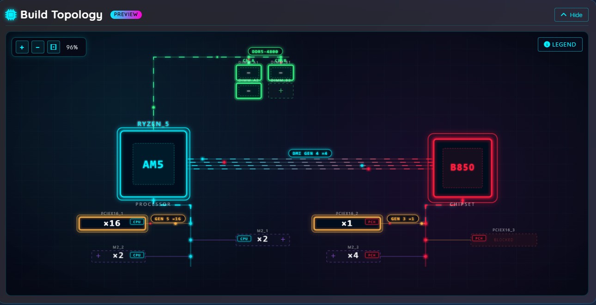The width and height of the screenshot is (596, 305).
Task: Click the PCH tag on PCIEX16_2 slot
Action: (372, 222)
